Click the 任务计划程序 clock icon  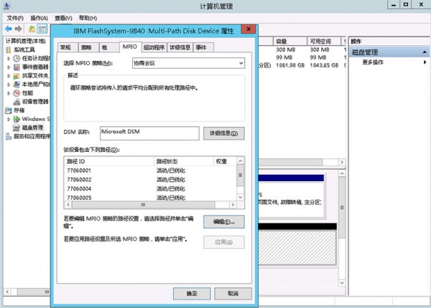(x=17, y=58)
